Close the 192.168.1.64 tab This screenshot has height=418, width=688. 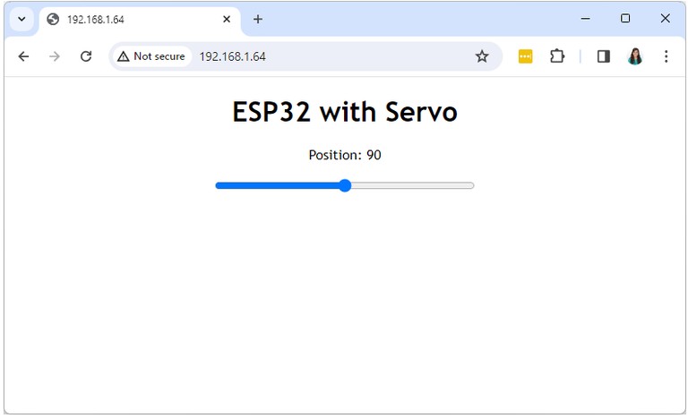click(x=227, y=19)
